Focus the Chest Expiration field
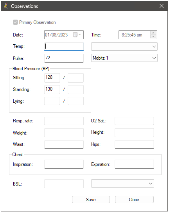This screenshot has width=169, height=213. (x=134, y=164)
